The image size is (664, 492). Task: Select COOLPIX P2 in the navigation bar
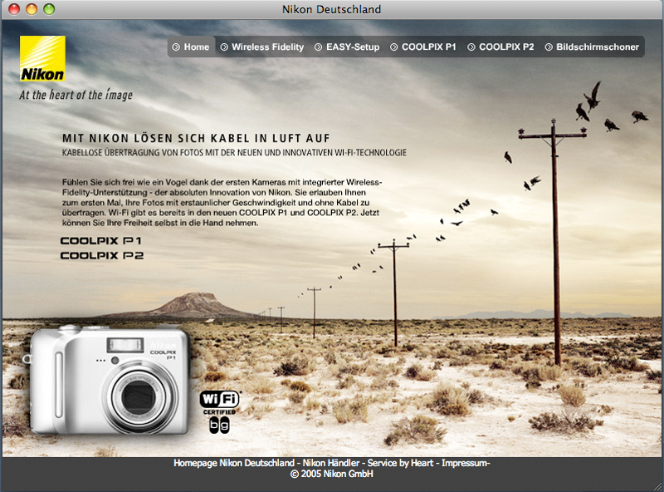[501, 47]
